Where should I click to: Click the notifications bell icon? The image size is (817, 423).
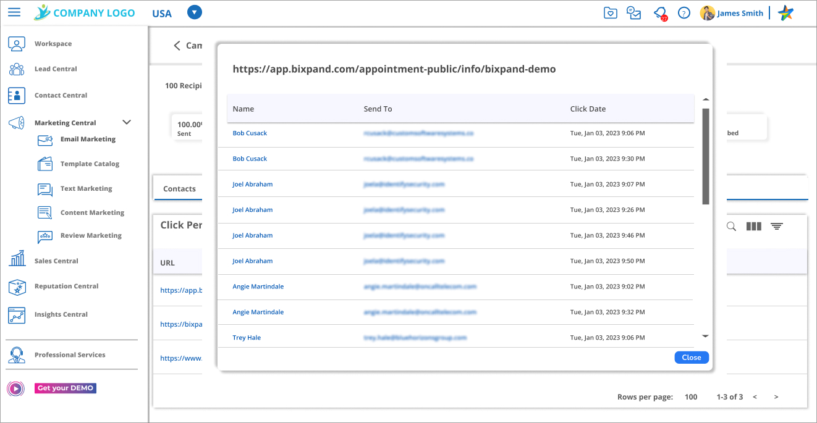pyautogui.click(x=660, y=13)
